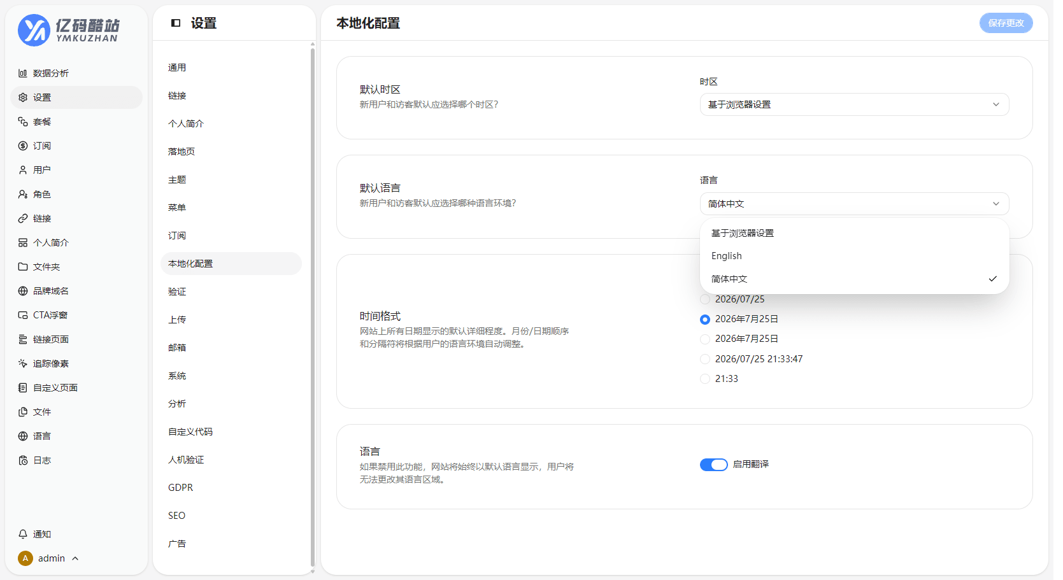Open the 通用 settings section
Screen dimensions: 1063x580
pos(231,67)
